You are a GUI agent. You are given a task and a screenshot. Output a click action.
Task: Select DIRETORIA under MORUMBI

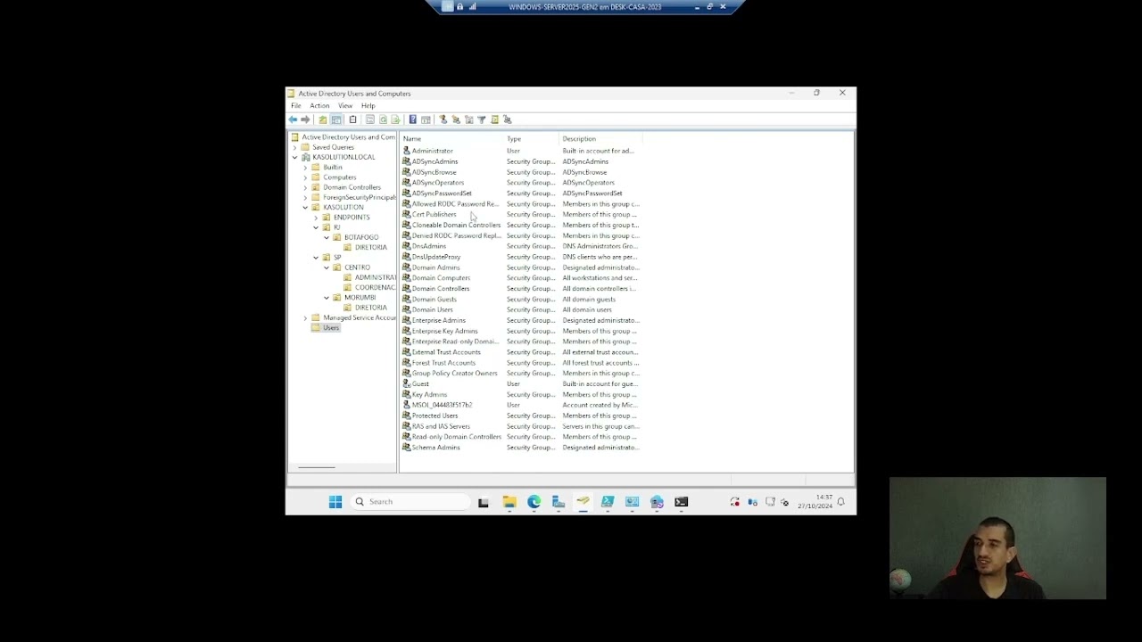click(x=370, y=308)
